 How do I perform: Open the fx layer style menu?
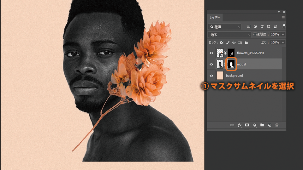click(240, 125)
